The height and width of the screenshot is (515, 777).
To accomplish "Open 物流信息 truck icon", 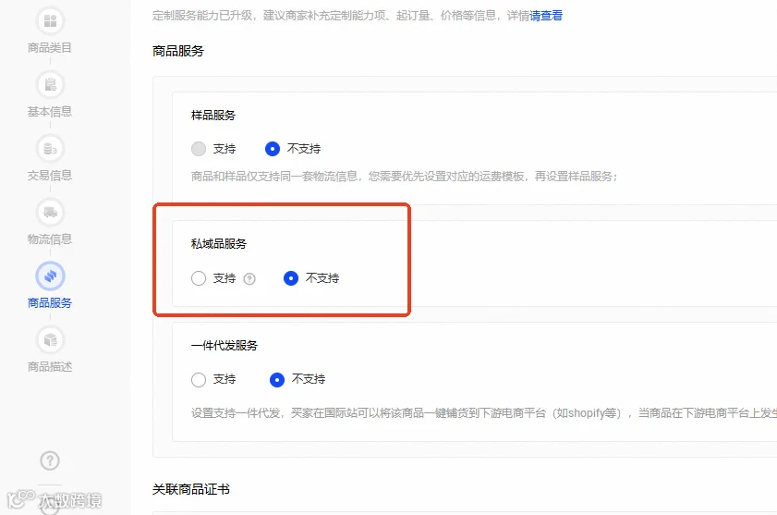I will tap(50, 213).
